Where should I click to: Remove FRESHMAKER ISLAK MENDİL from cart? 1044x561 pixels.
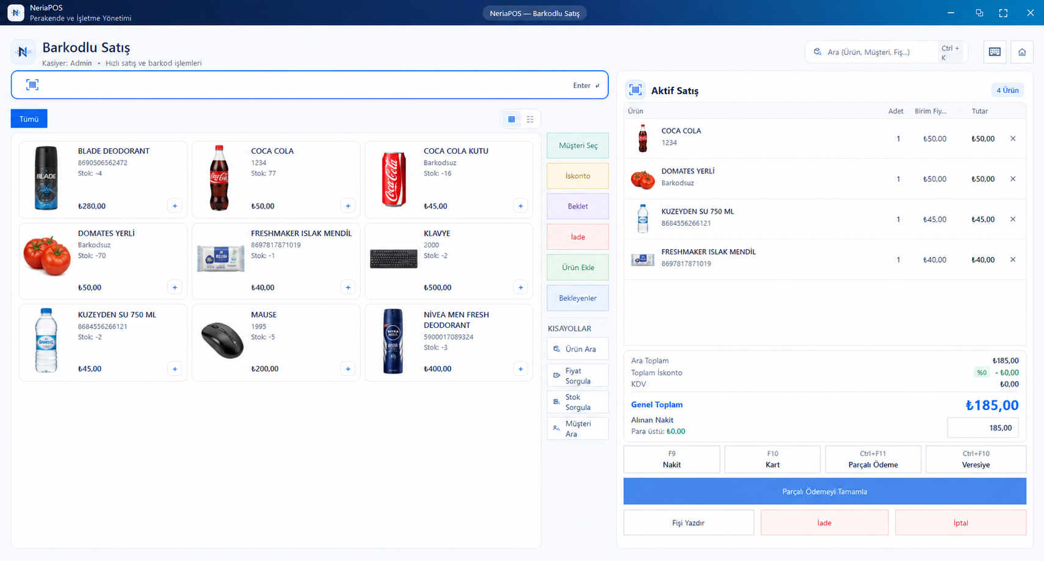coord(1013,259)
